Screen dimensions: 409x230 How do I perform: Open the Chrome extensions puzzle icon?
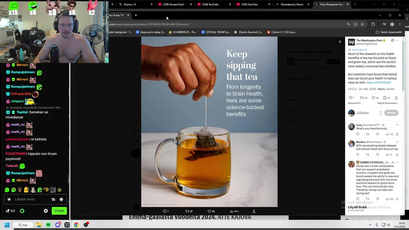click(373, 24)
